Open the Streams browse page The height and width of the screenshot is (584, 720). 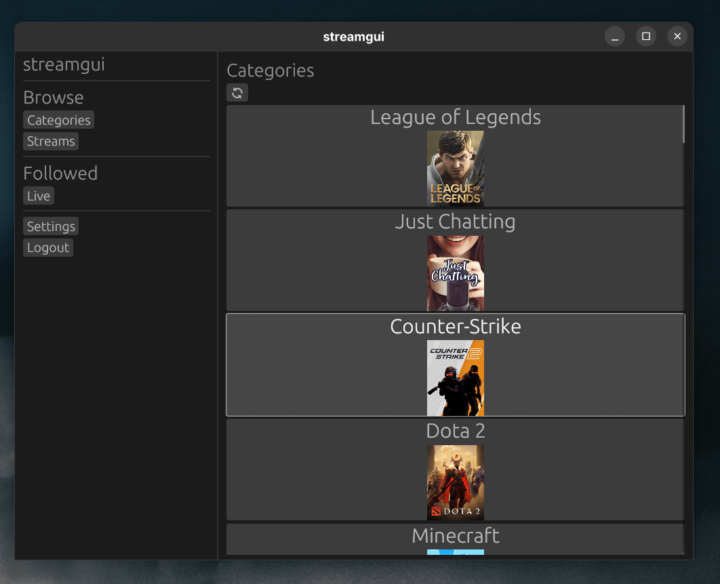pyautogui.click(x=51, y=141)
